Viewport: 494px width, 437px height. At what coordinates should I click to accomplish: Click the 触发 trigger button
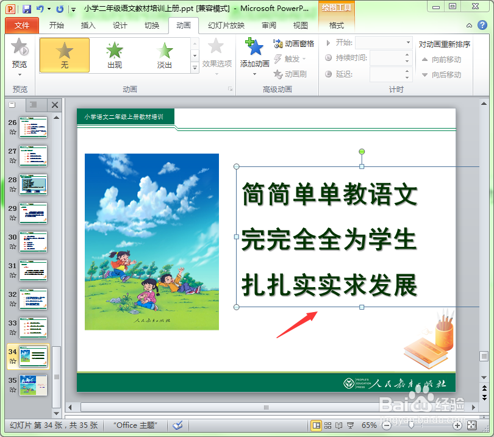(290, 59)
